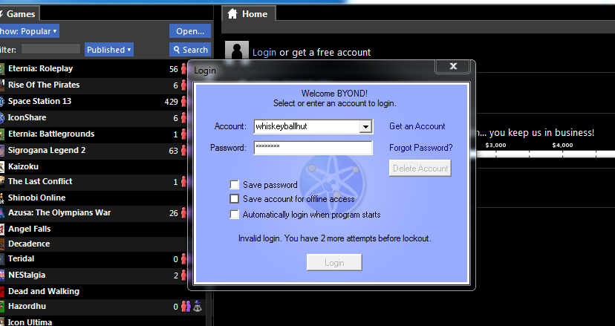The image size is (615, 326).
Task: Click the house icon on the Home tab
Action: click(232, 13)
